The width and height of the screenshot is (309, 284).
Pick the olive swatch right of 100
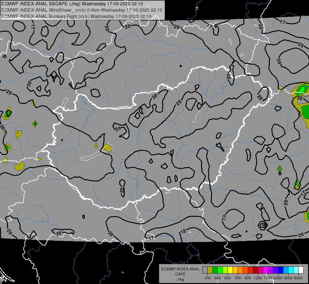click(x=210, y=270)
